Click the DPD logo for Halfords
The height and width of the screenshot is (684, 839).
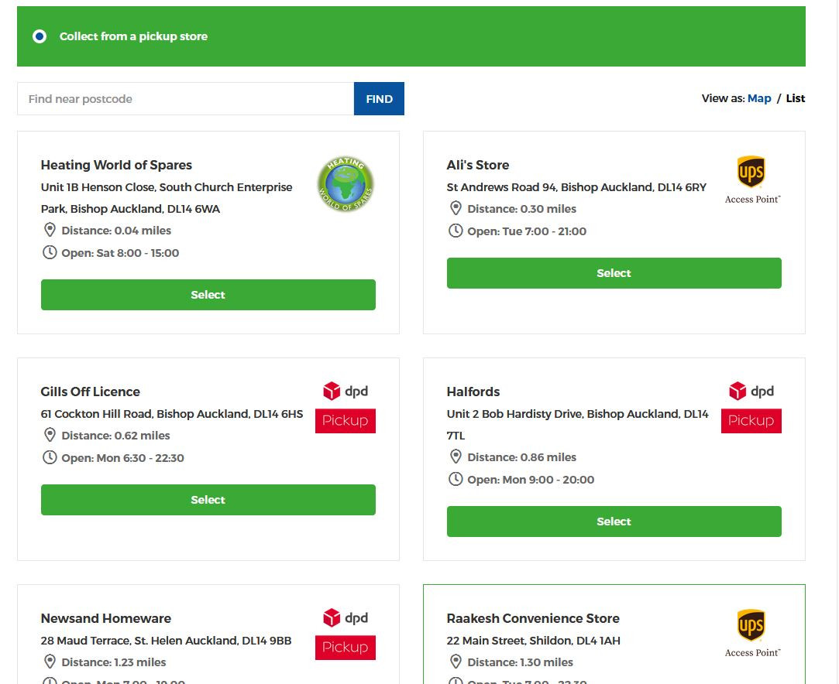pos(751,392)
